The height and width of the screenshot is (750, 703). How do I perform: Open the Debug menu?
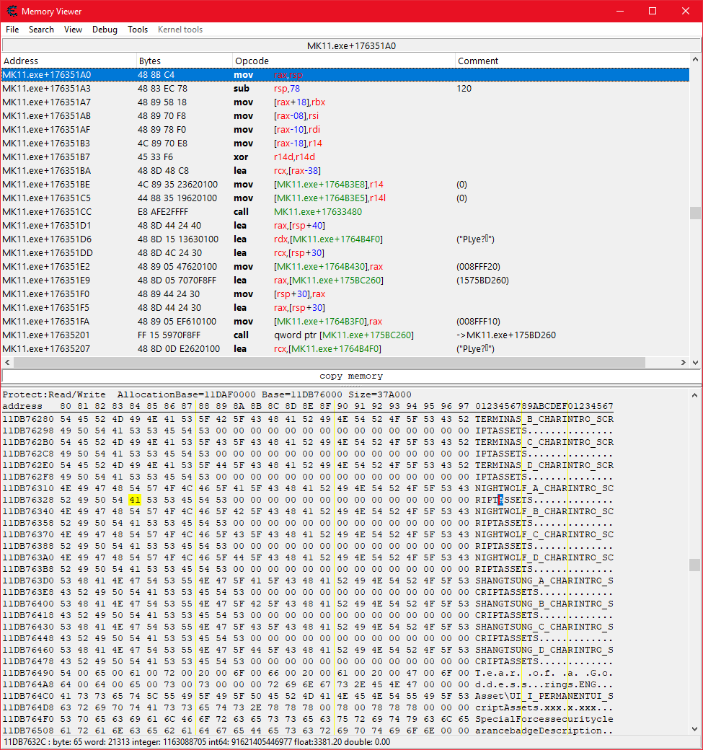pyautogui.click(x=105, y=30)
